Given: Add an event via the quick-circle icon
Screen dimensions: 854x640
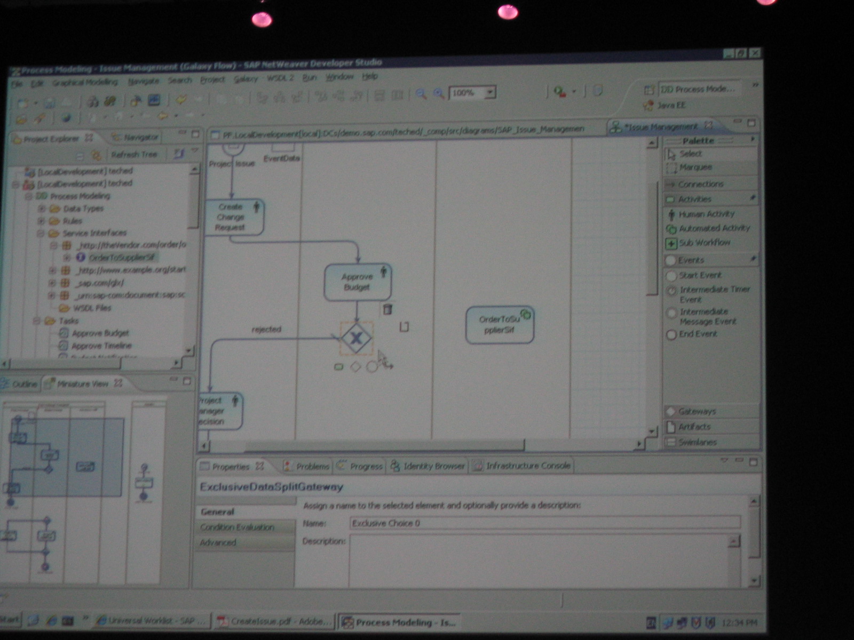Looking at the screenshot, I should click(372, 366).
